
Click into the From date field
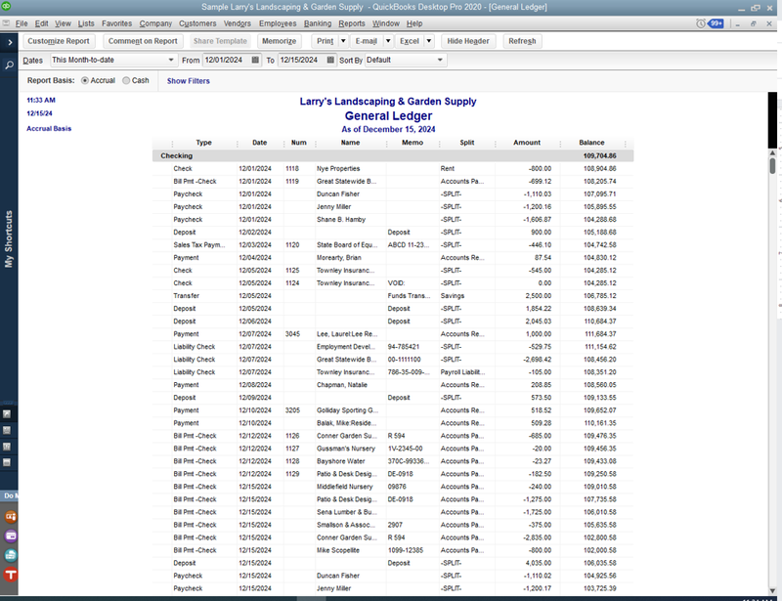227,60
